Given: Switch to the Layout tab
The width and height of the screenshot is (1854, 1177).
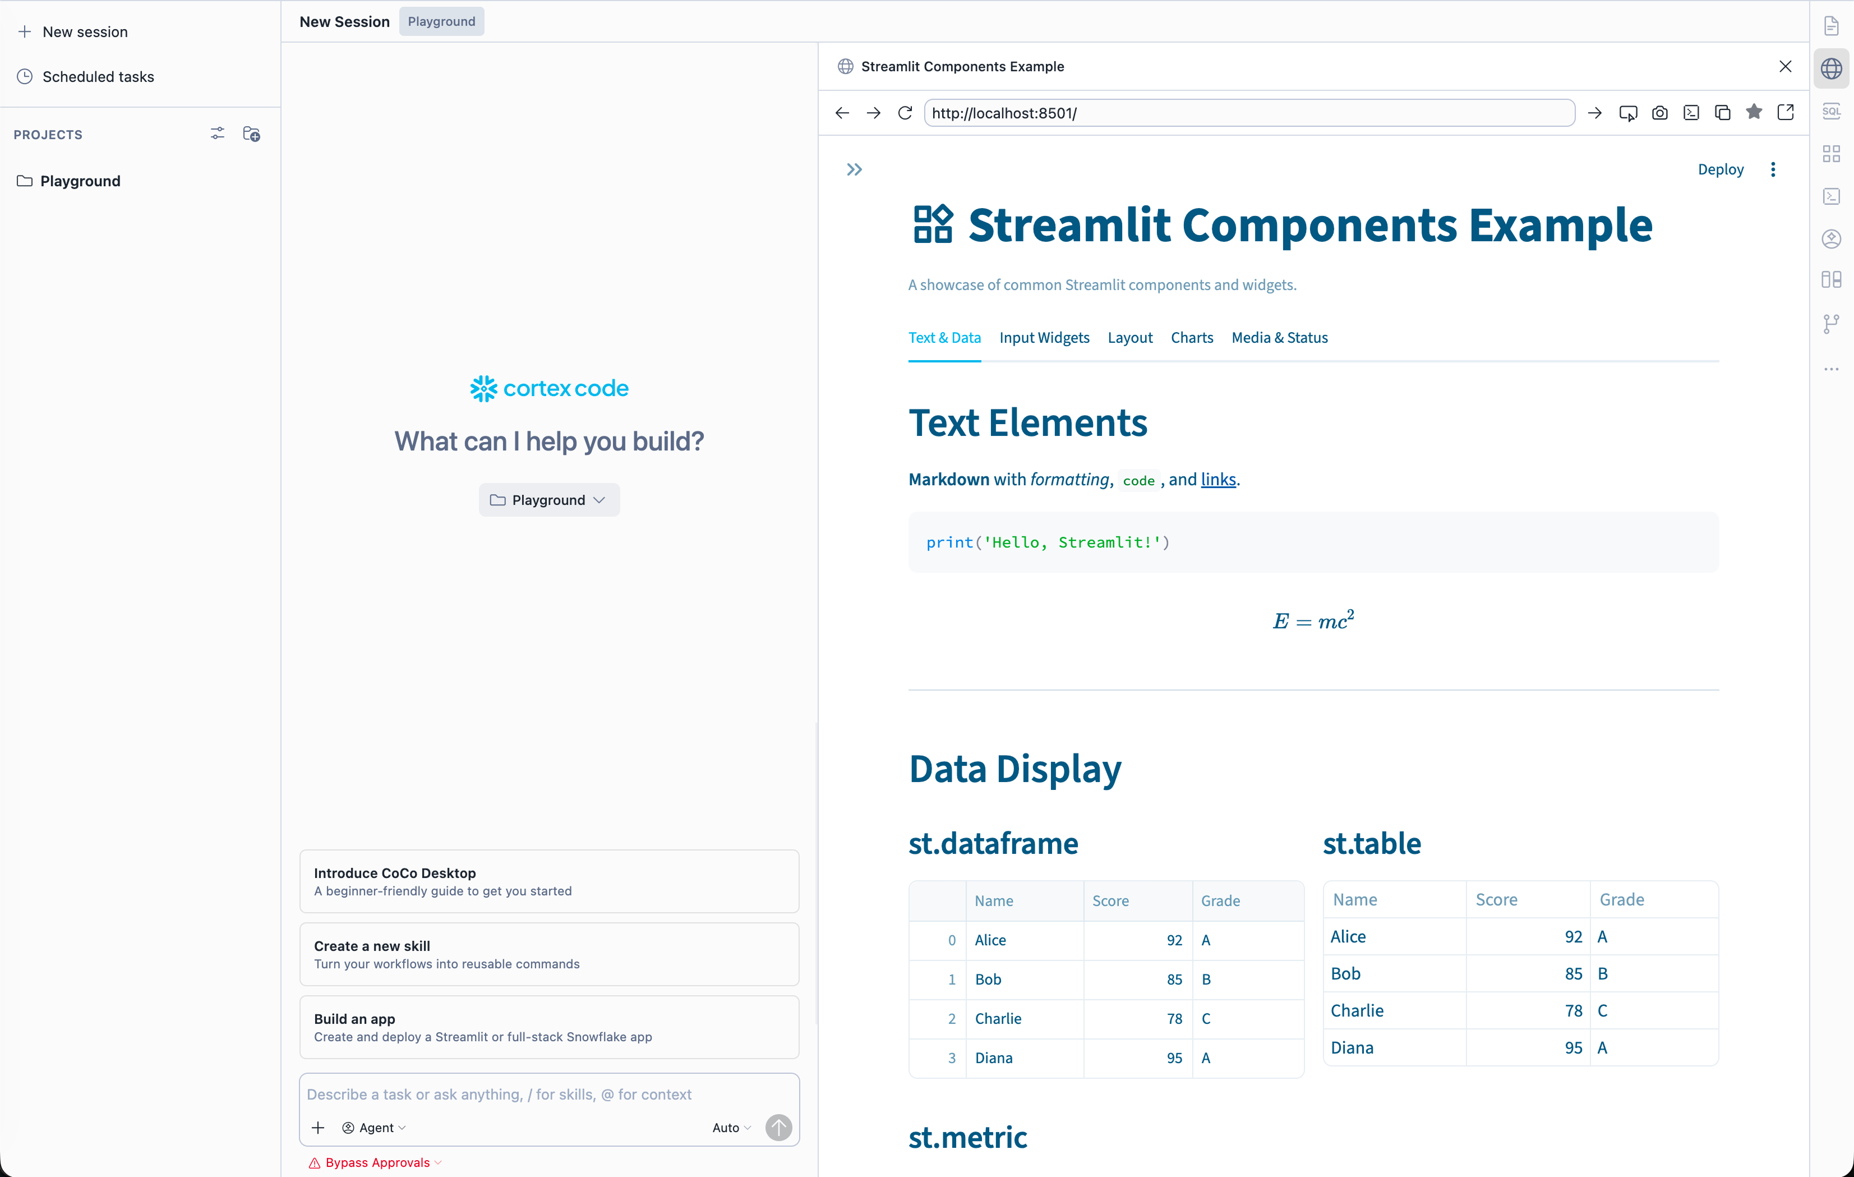Looking at the screenshot, I should 1129,337.
